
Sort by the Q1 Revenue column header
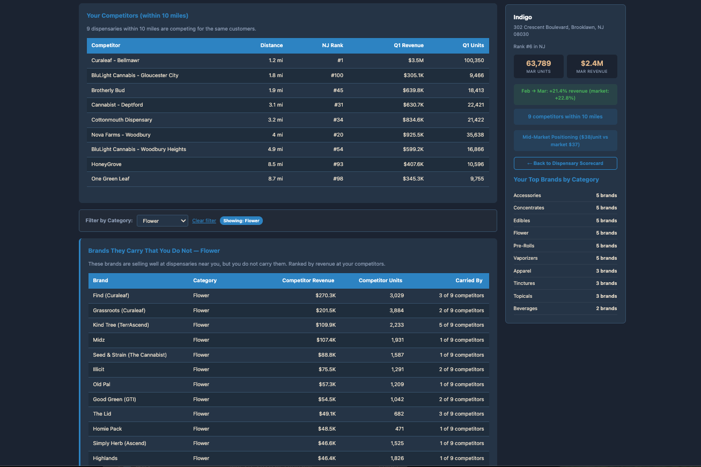tap(409, 46)
